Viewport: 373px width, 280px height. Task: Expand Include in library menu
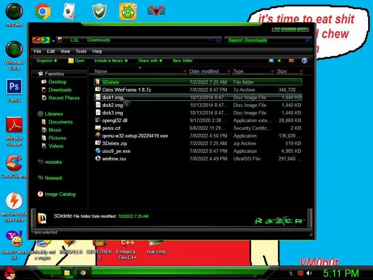(111, 61)
